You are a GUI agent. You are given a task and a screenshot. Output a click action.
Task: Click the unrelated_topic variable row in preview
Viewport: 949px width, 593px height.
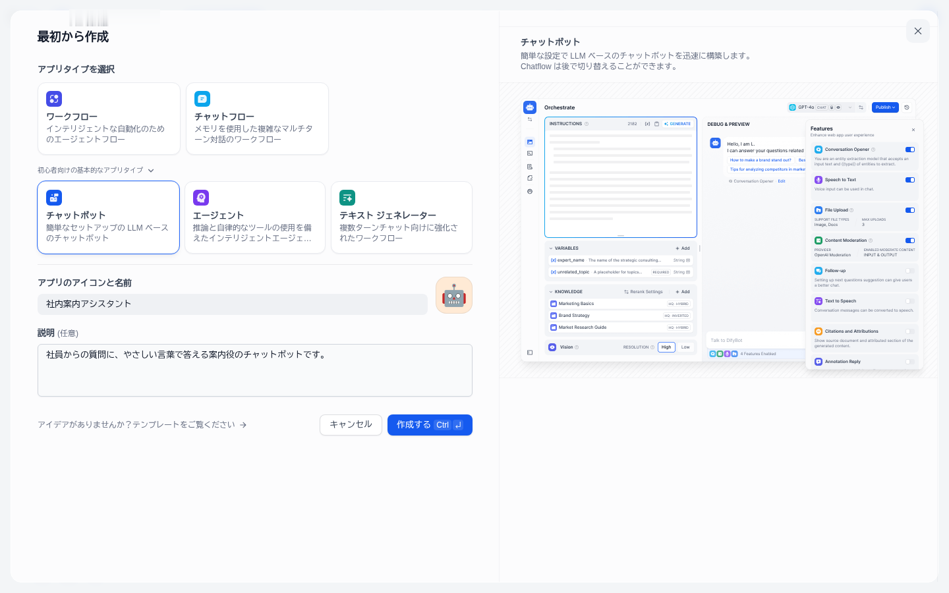(620, 272)
